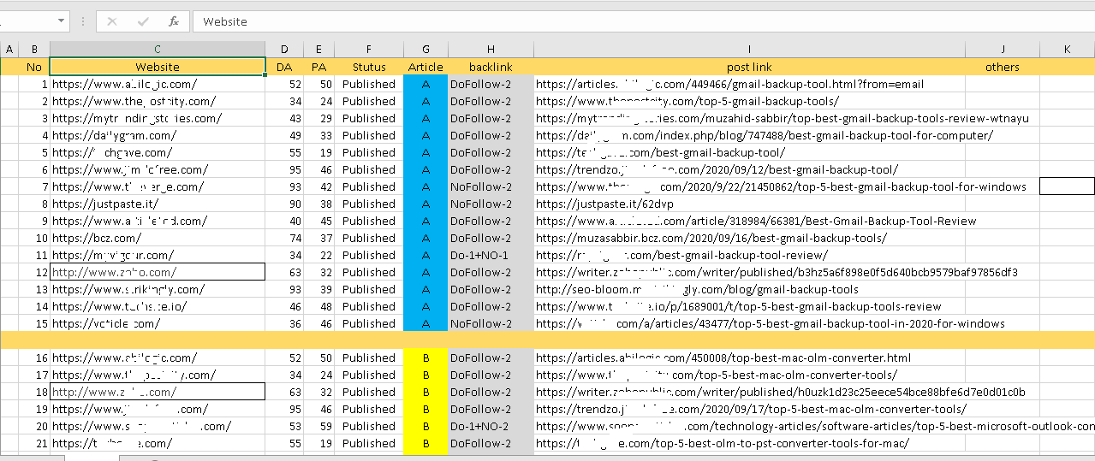
Task: Select the PA value 48 in row 14
Action: (318, 306)
